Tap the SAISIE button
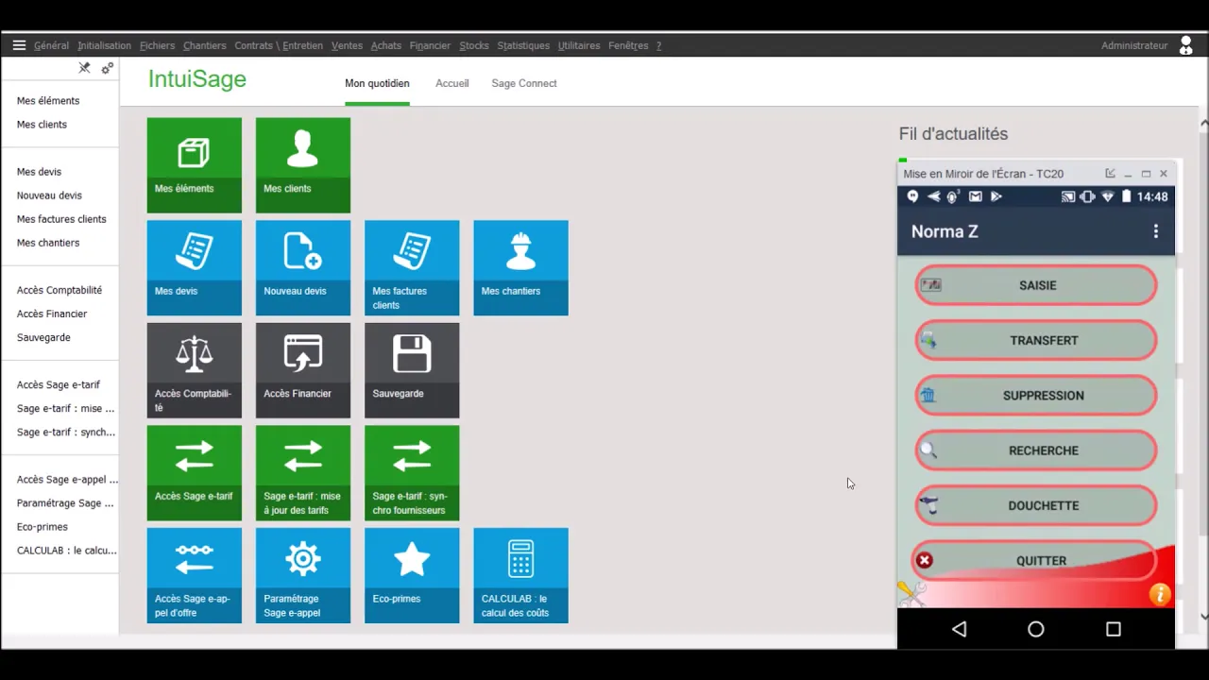The height and width of the screenshot is (680, 1209). pos(1036,285)
